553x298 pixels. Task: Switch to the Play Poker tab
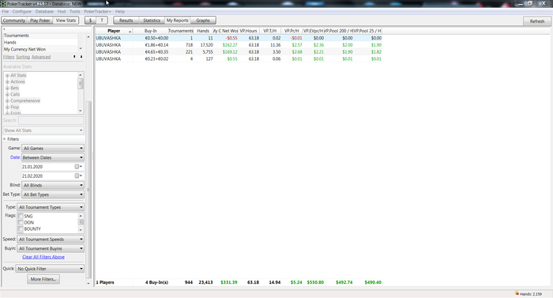pyautogui.click(x=39, y=21)
